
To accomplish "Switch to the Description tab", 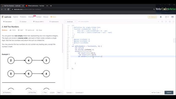I will [x=7, y=21].
